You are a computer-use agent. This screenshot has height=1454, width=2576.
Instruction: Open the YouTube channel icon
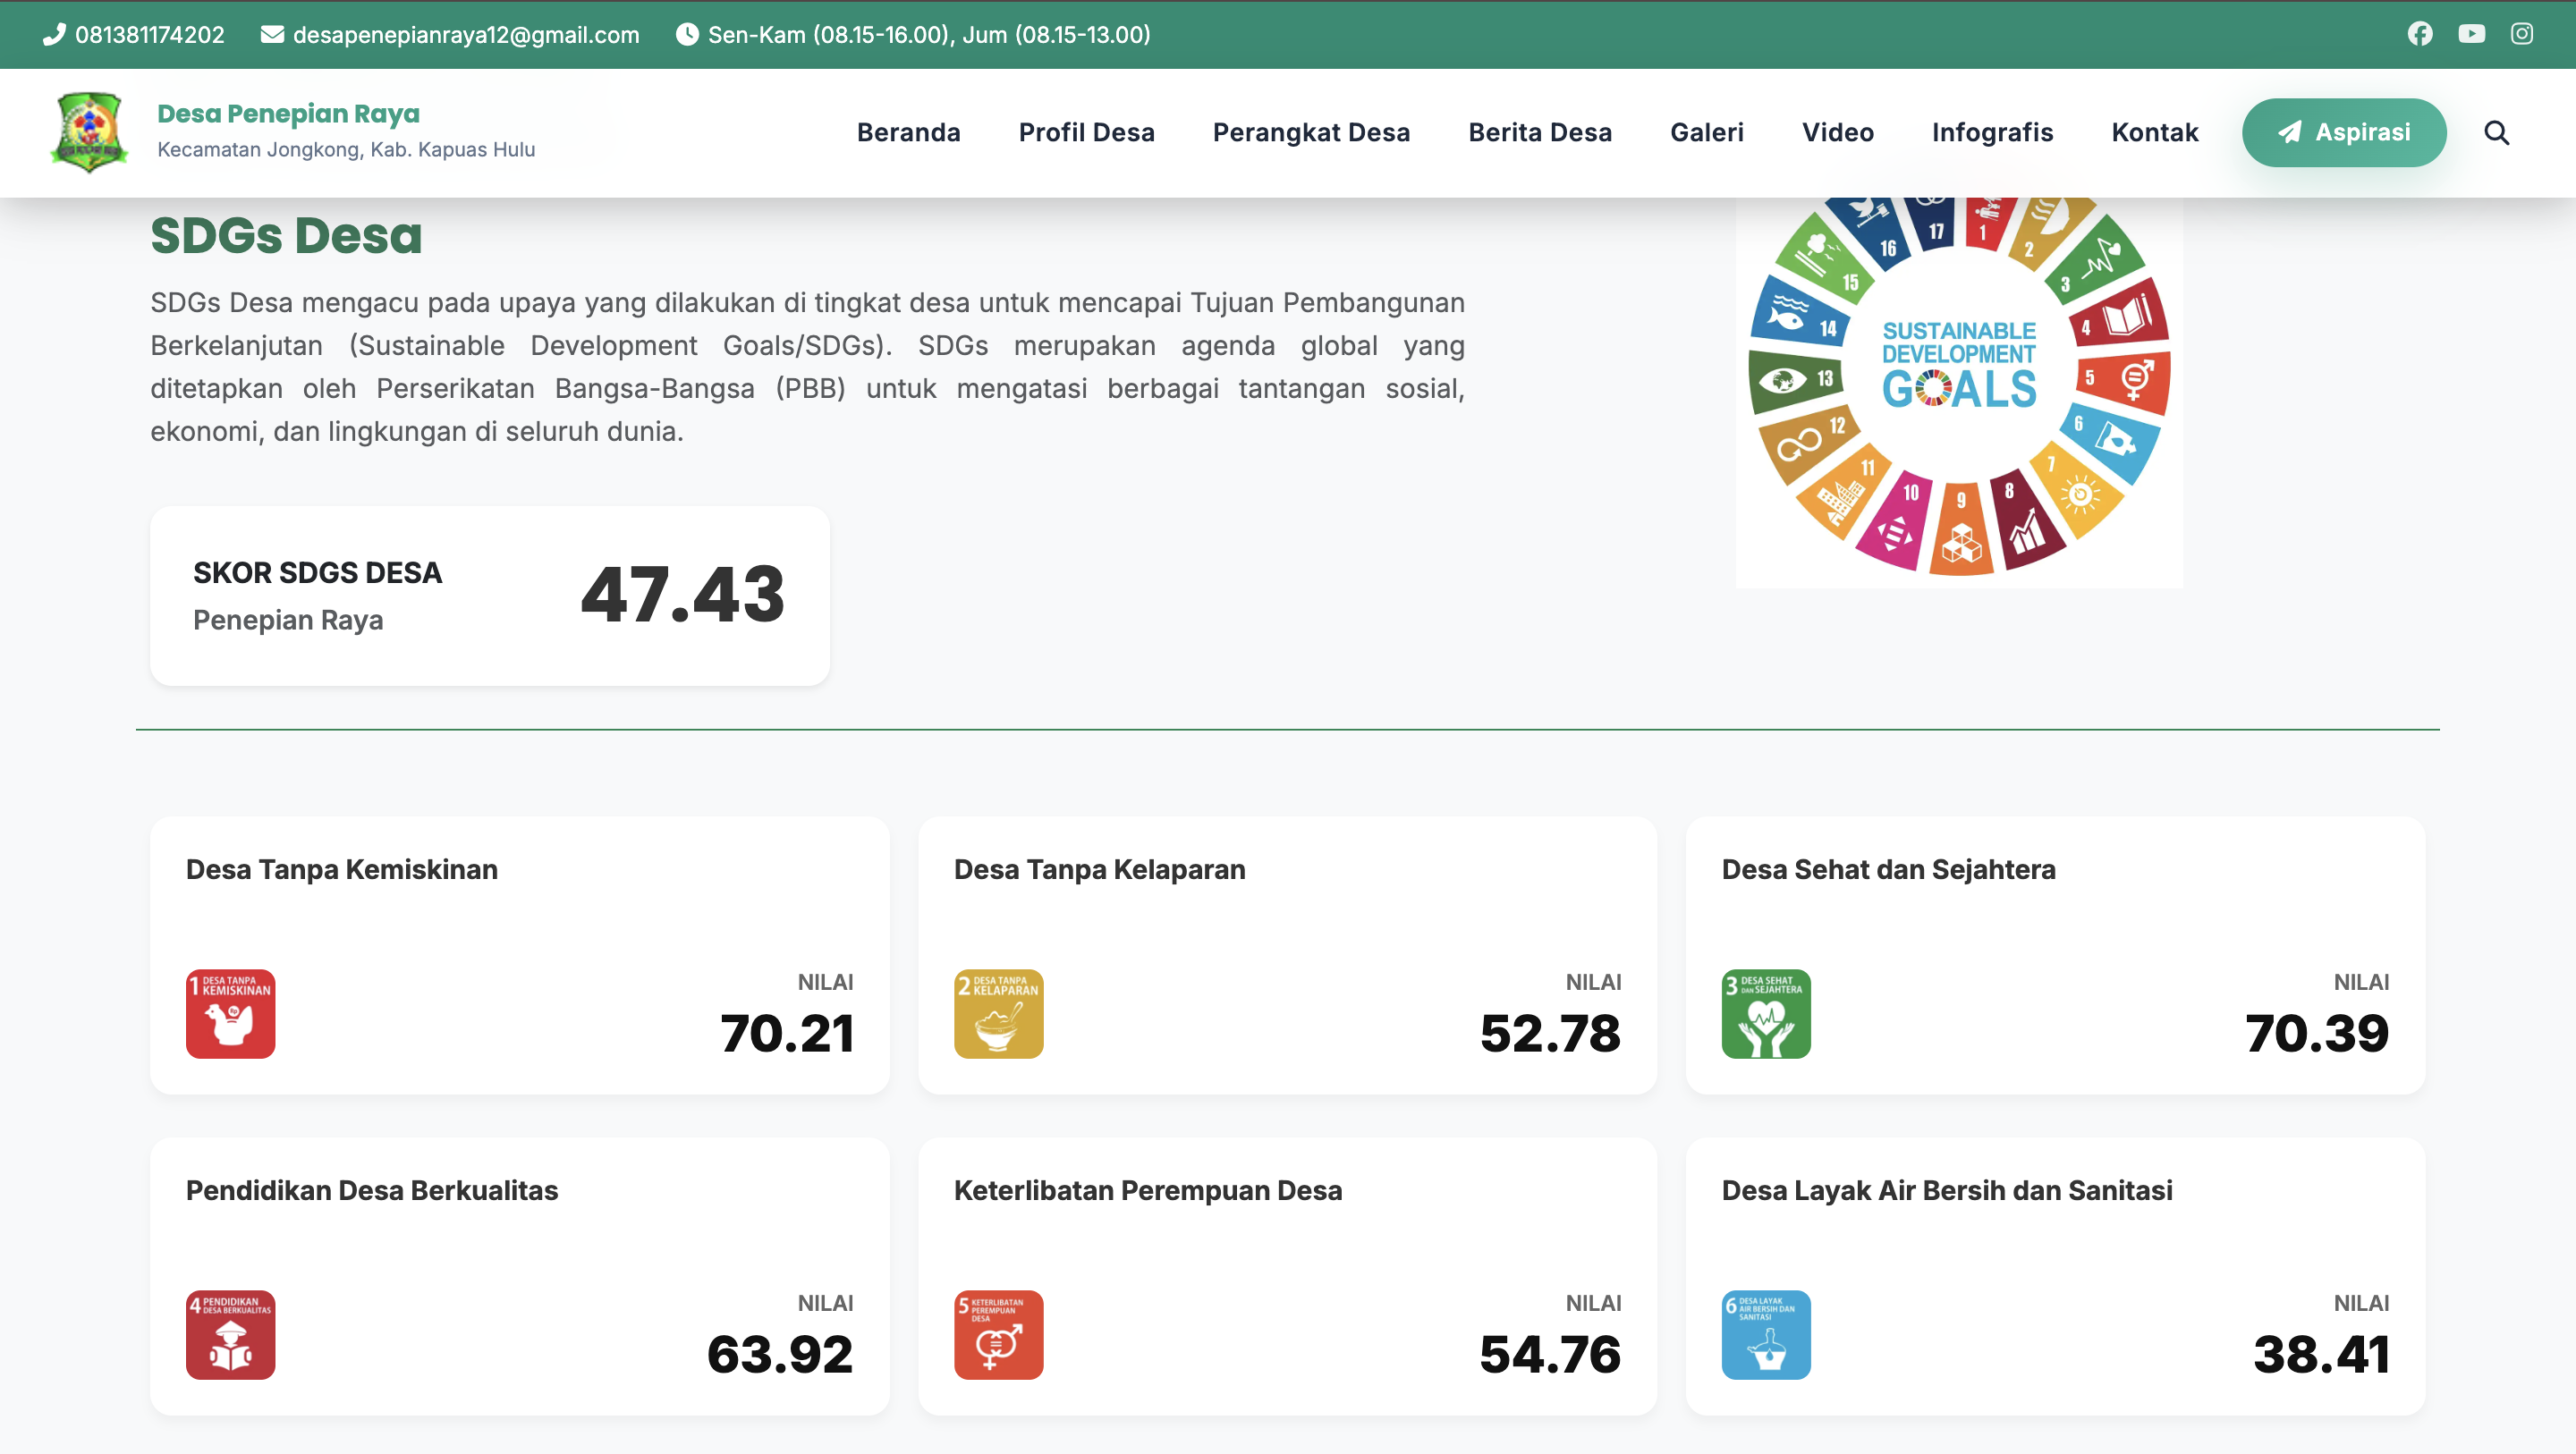(2471, 34)
